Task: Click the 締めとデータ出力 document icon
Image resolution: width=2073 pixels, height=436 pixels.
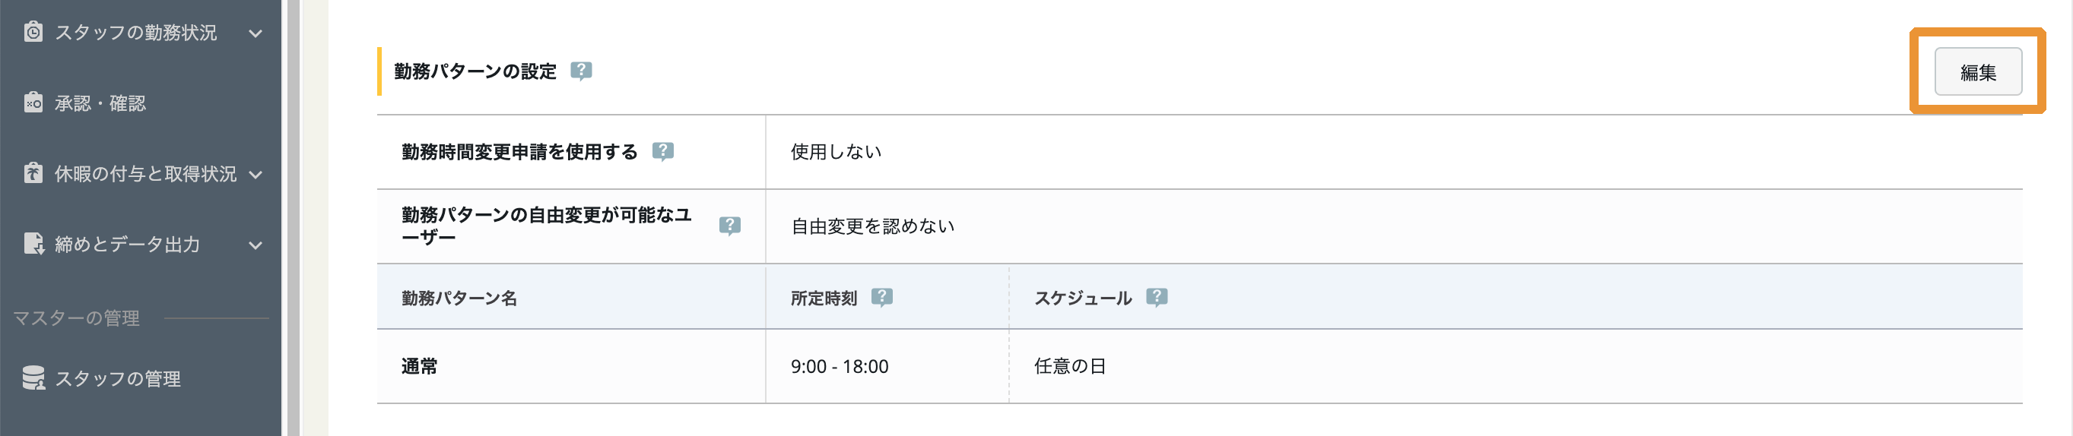Action: pyautogui.click(x=33, y=244)
